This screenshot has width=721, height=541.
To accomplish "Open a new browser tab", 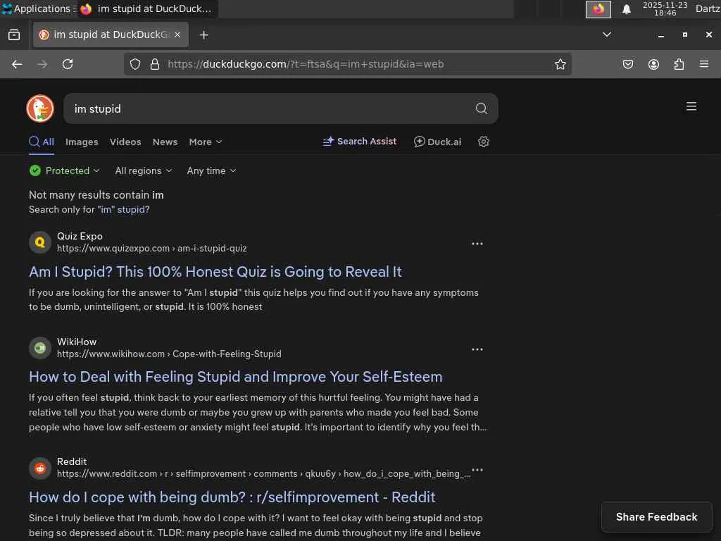I will click(x=203, y=35).
